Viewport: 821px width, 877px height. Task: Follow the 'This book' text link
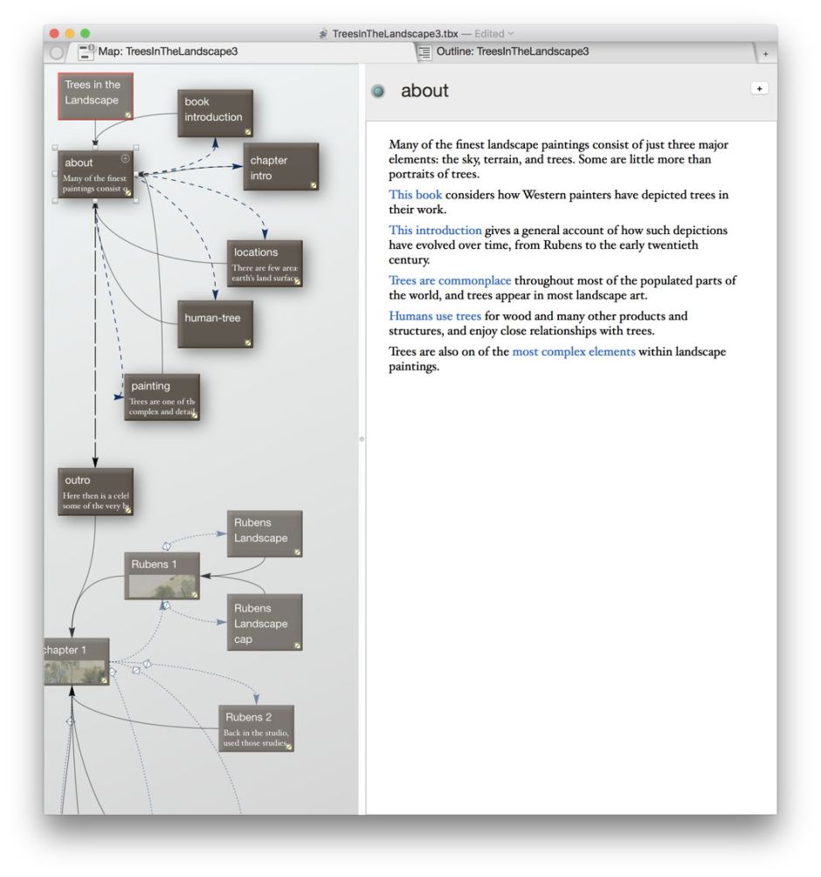point(415,195)
